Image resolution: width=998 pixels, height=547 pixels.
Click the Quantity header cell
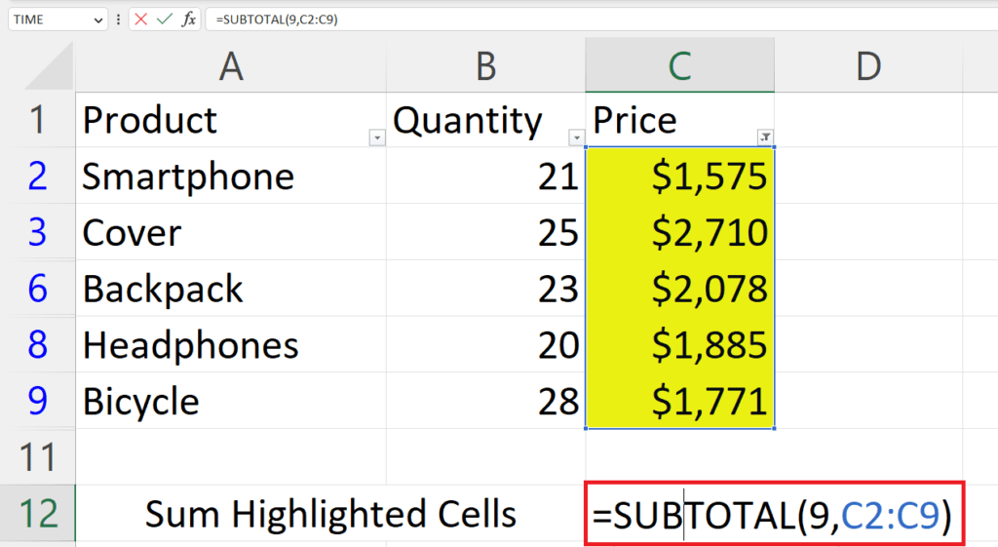point(486,120)
